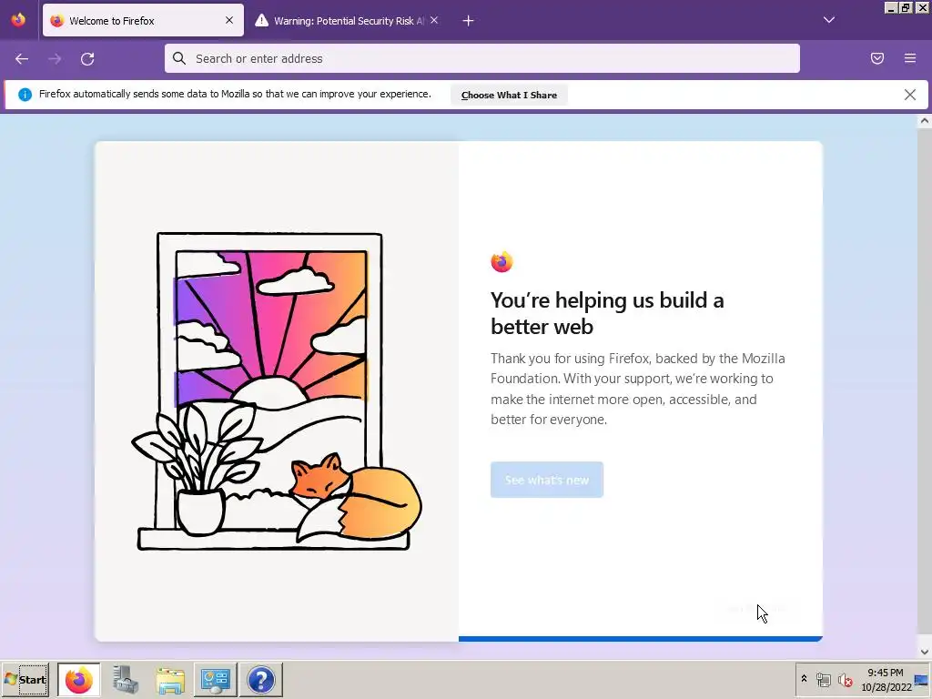Close the Security Risk warning tab
The height and width of the screenshot is (699, 932).
(x=434, y=20)
